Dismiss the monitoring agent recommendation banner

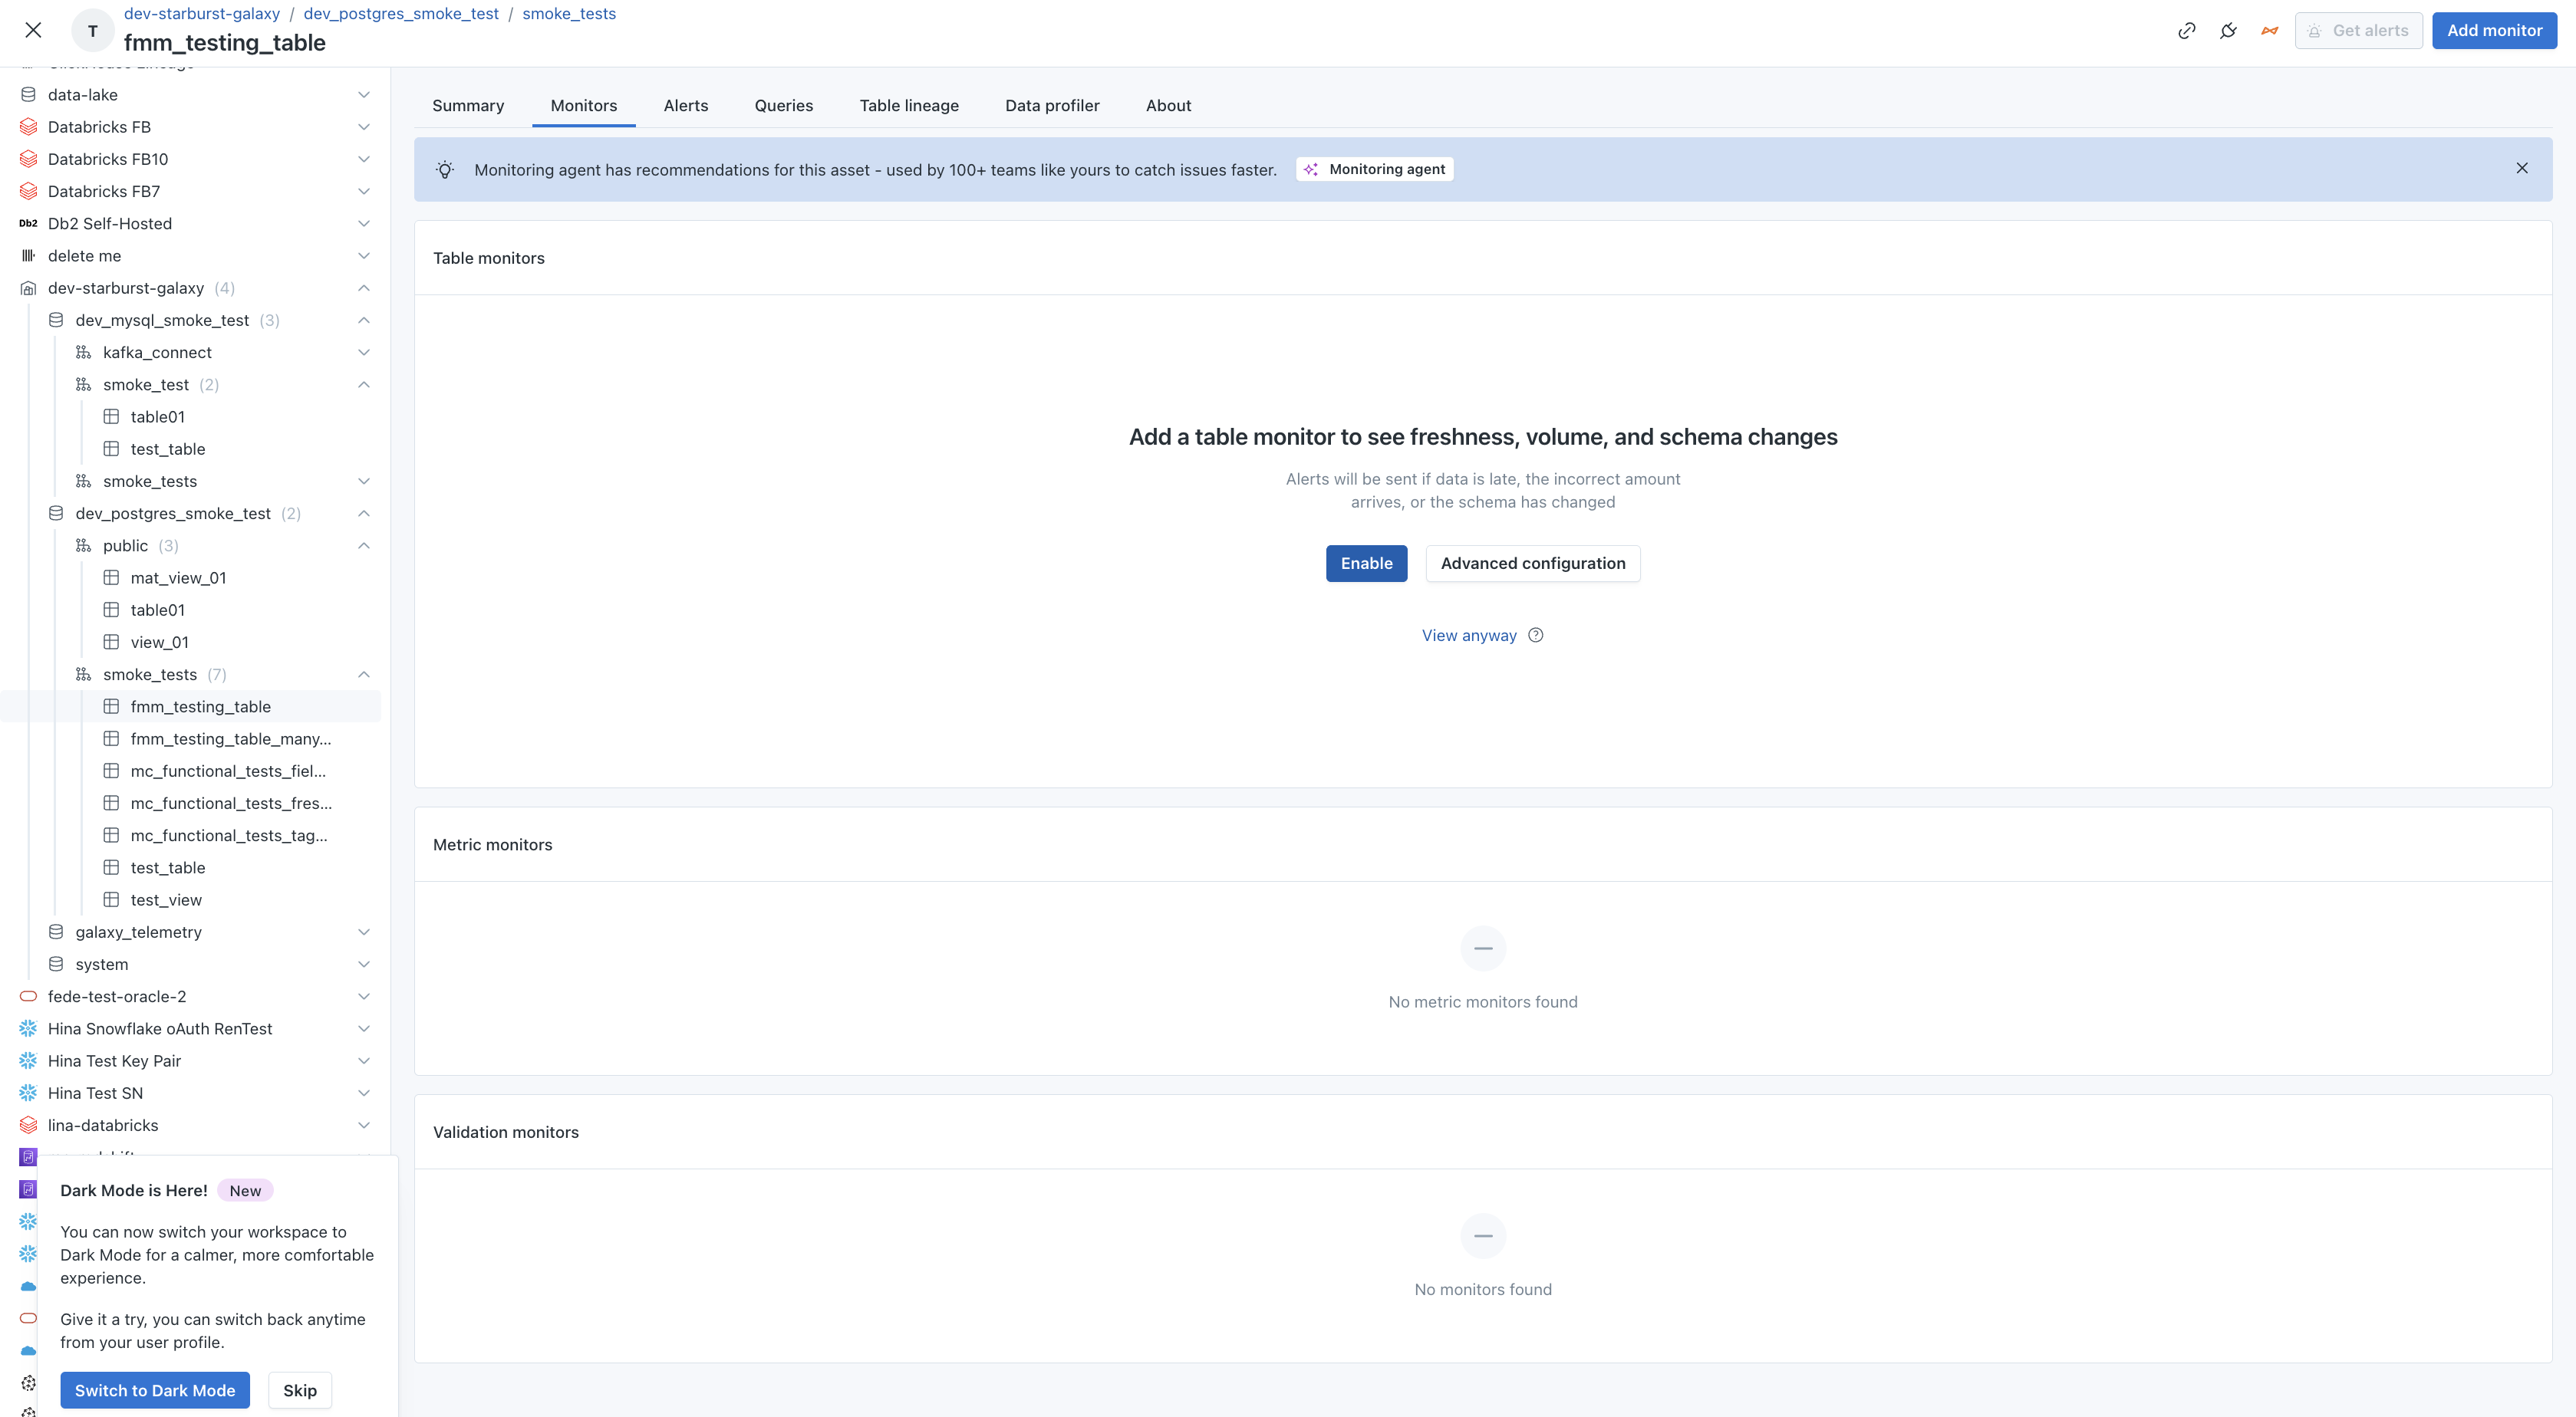2521,169
